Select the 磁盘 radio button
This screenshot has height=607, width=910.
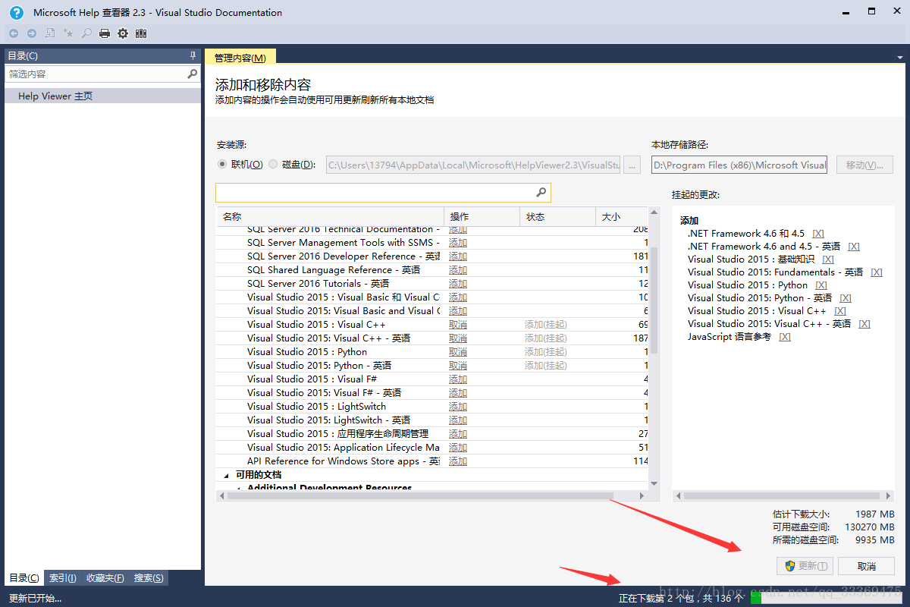[273, 165]
